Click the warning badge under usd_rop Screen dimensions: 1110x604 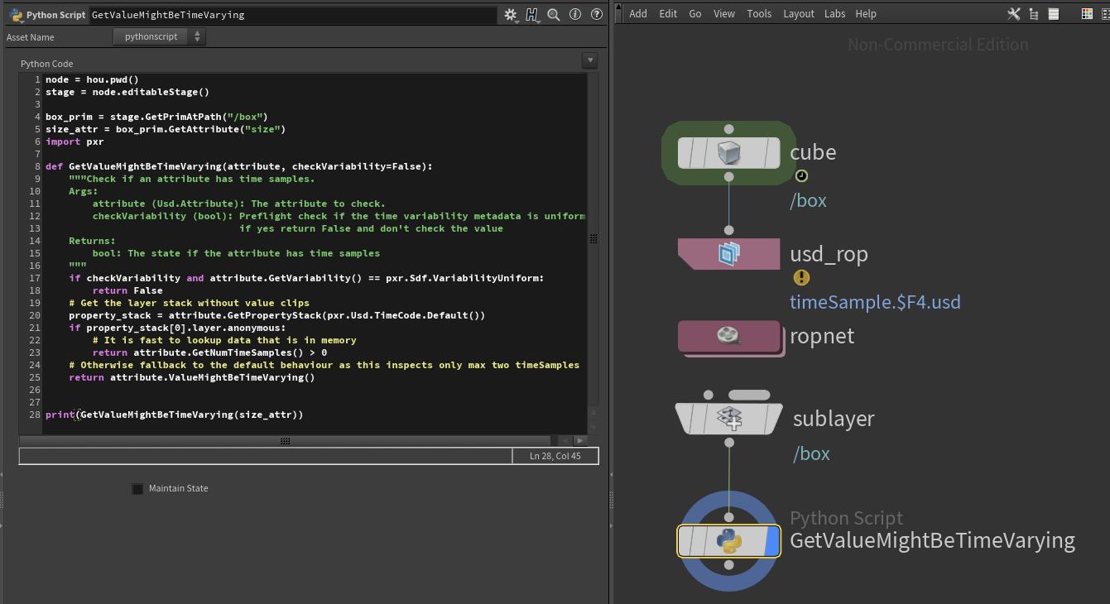point(801,278)
